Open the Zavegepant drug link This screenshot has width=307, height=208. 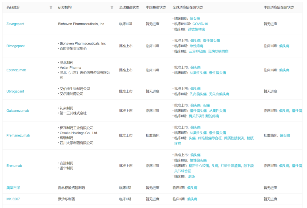pyautogui.click(x=15, y=24)
